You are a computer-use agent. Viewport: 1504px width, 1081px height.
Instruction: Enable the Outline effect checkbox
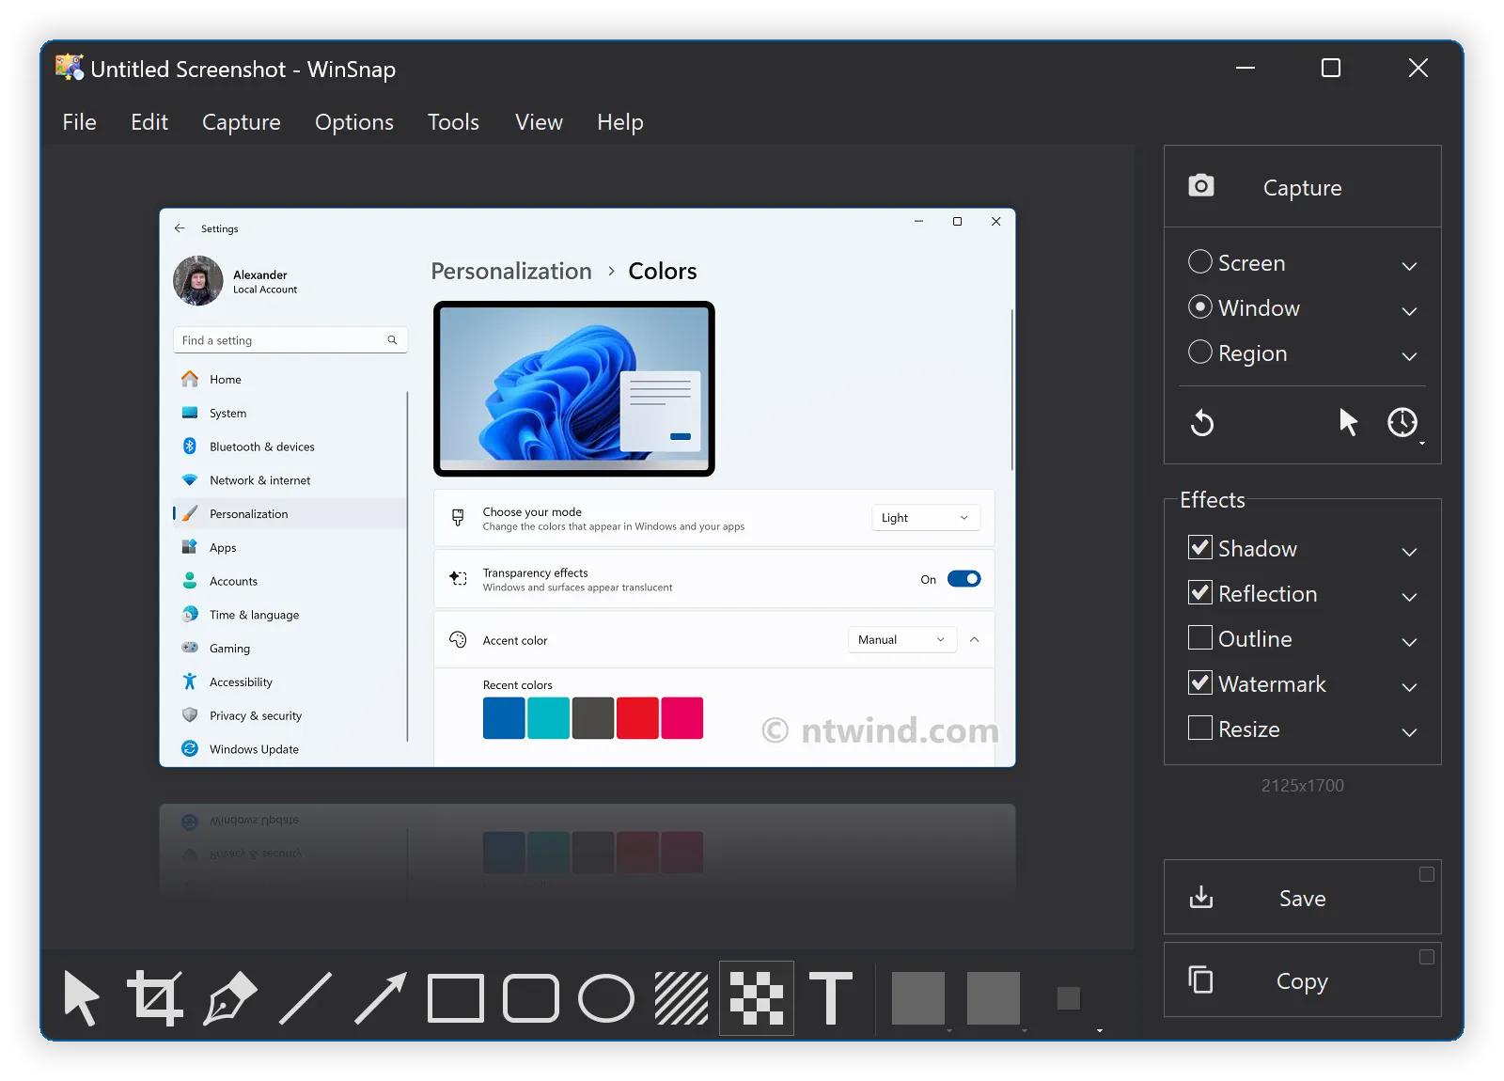pos(1200,637)
